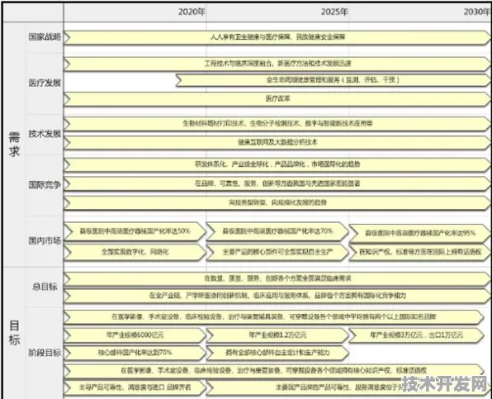This screenshot has height=399, width=492.
Task: Select the 国际竞争 row label
Action: pyautogui.click(x=45, y=184)
